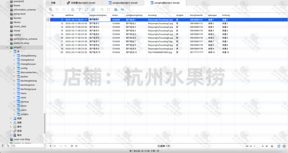Image resolution: width=288 pixels, height=153 pixels.
Task: Collapse the 表 tables group
Action: (10, 52)
